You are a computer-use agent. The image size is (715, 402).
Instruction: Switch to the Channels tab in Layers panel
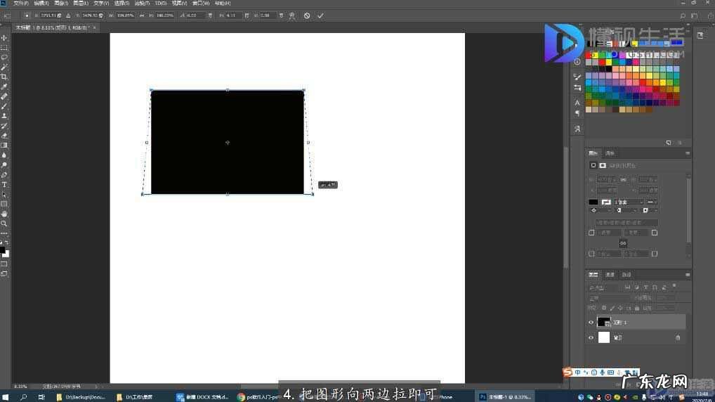(610, 275)
